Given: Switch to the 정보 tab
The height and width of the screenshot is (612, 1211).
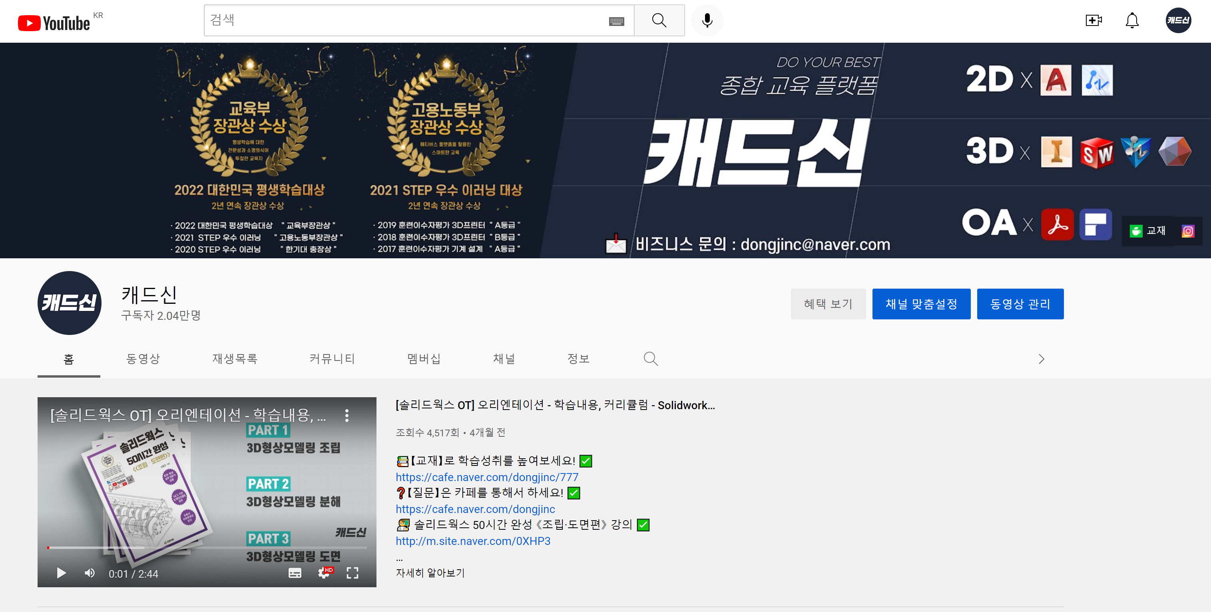Looking at the screenshot, I should click(578, 359).
